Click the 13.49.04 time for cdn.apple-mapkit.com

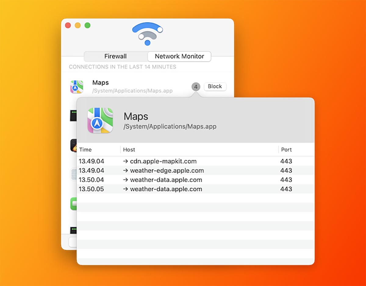pyautogui.click(x=91, y=161)
